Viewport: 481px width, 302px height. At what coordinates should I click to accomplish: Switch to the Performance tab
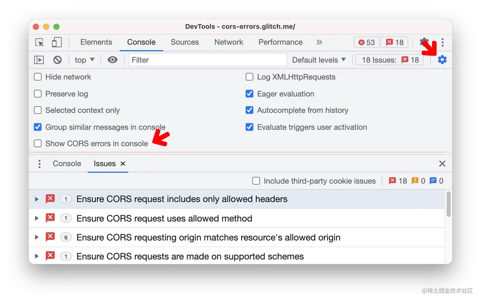tap(280, 42)
